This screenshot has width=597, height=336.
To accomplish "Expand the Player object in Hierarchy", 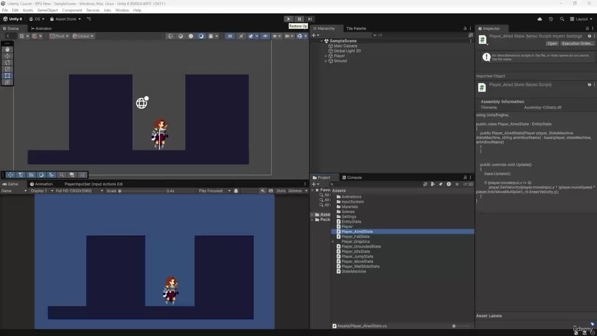I will click(326, 56).
